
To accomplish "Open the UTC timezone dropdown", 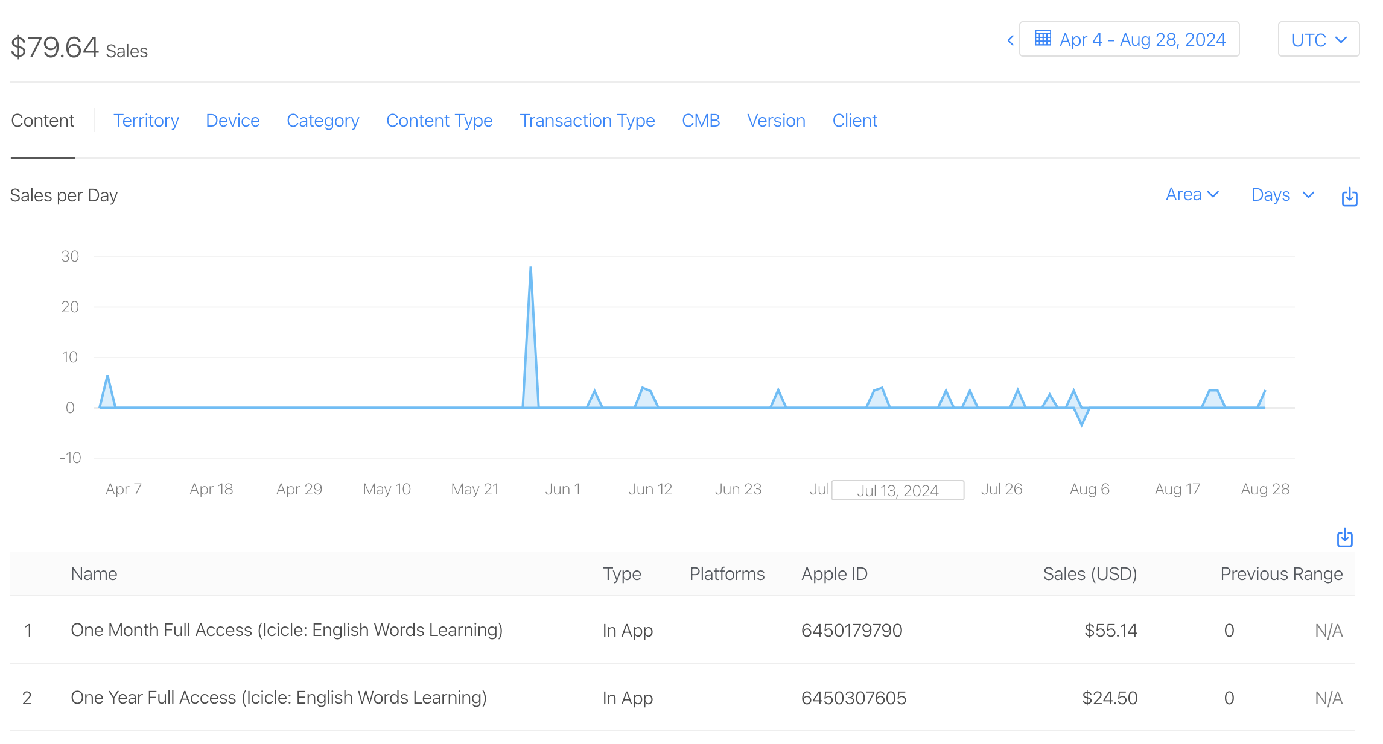I will 1318,40.
